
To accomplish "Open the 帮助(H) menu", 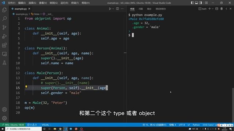I will point(86,3).
